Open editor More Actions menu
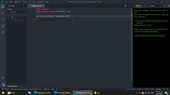 [129, 6]
